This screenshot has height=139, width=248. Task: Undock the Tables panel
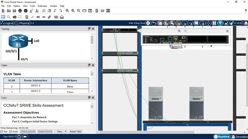[89, 65]
